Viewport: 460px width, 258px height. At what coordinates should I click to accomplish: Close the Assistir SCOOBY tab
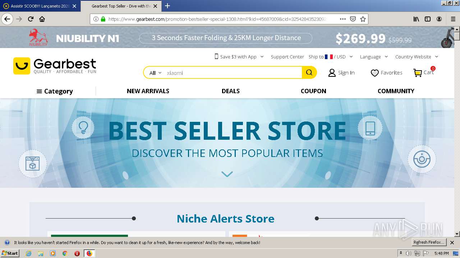point(74,6)
